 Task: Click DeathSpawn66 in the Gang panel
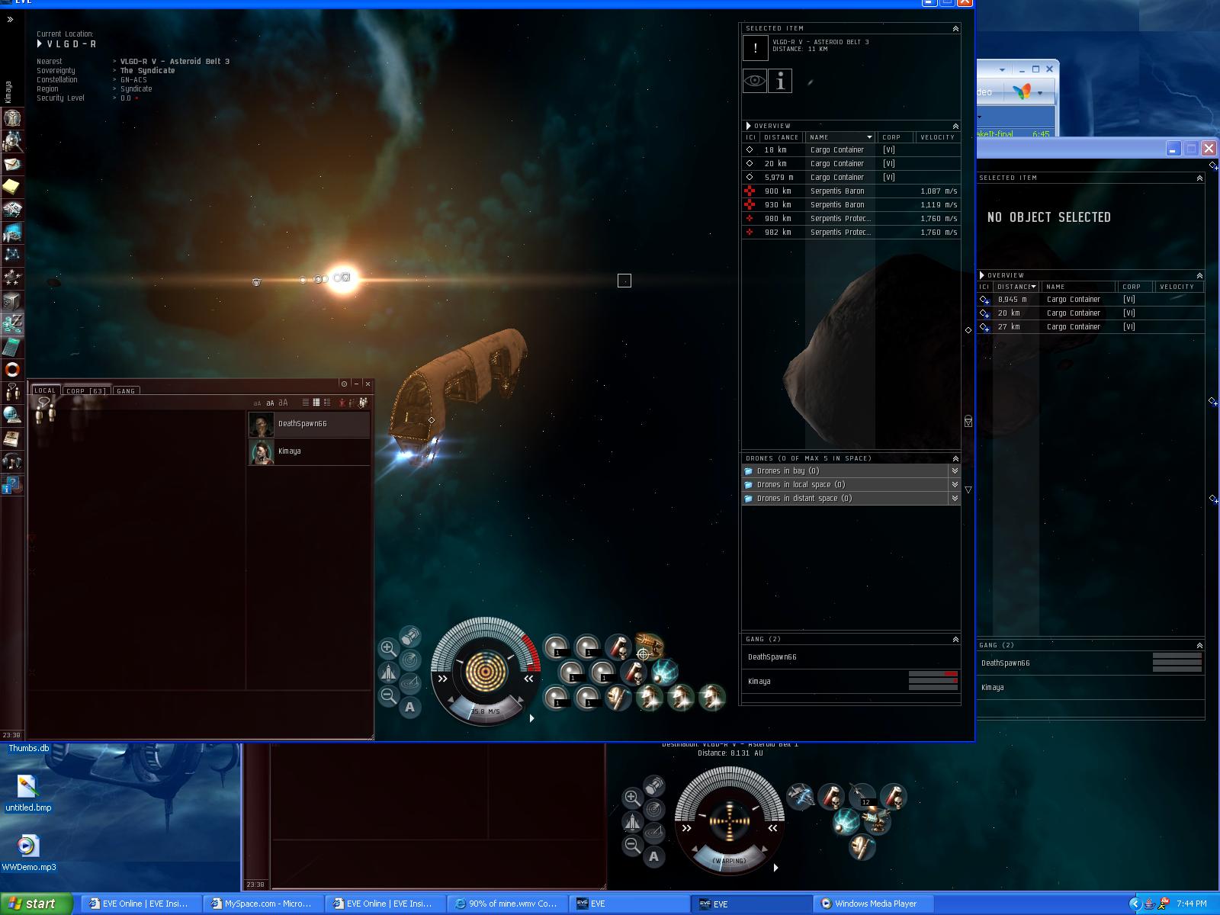point(772,657)
